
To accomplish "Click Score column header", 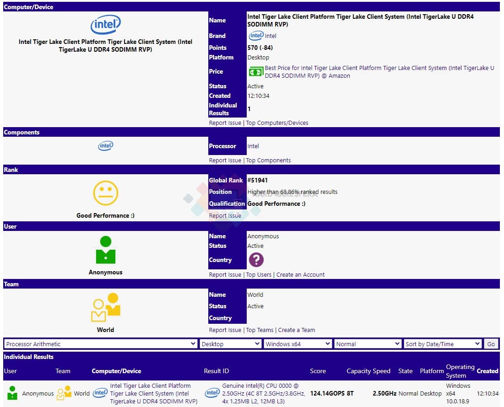I will click(x=318, y=371).
